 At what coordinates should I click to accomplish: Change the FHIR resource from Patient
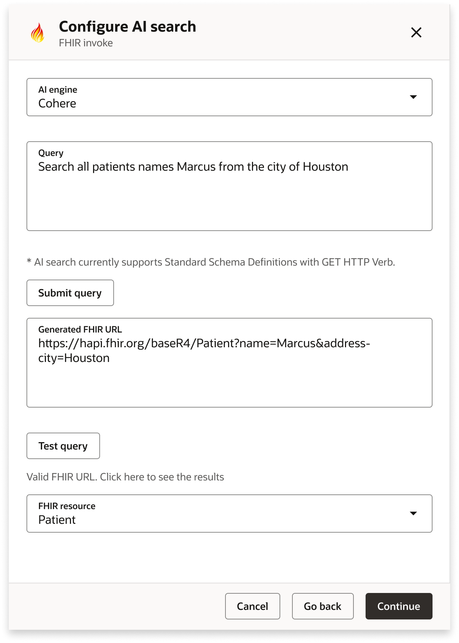(147, 520)
